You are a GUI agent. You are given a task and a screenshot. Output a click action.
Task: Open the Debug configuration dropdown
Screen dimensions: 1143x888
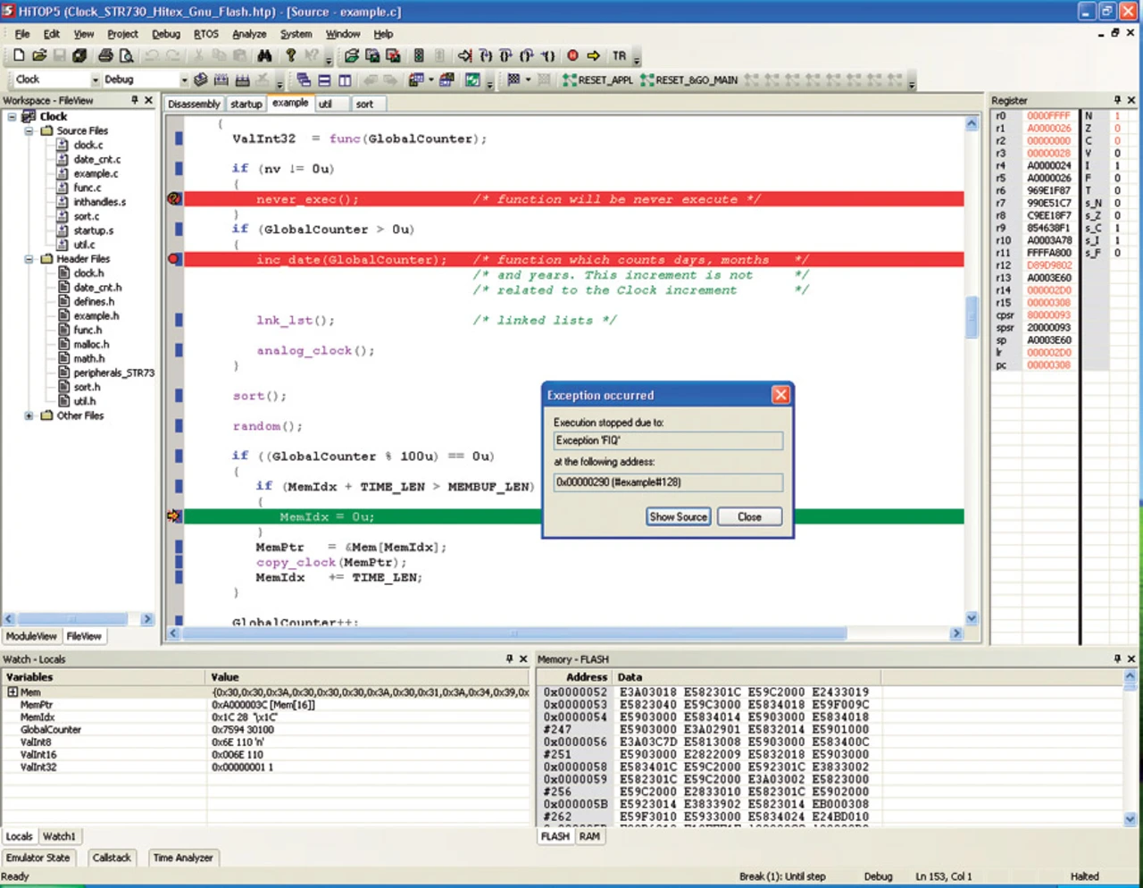[x=184, y=80]
